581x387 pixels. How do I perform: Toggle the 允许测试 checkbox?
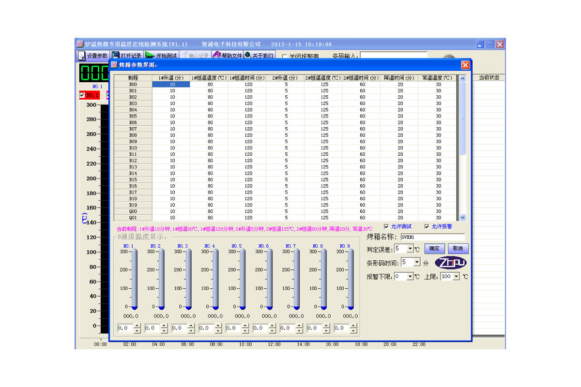point(386,226)
